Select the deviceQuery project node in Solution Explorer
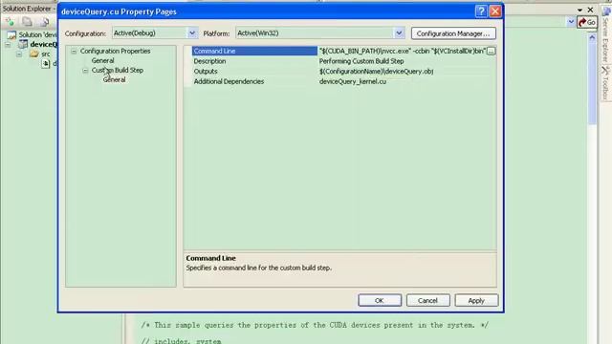Image resolution: width=612 pixels, height=344 pixels. click(38, 44)
